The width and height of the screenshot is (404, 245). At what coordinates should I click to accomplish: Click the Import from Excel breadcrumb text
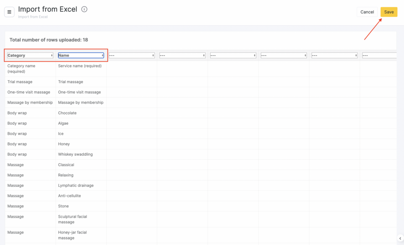33,17
